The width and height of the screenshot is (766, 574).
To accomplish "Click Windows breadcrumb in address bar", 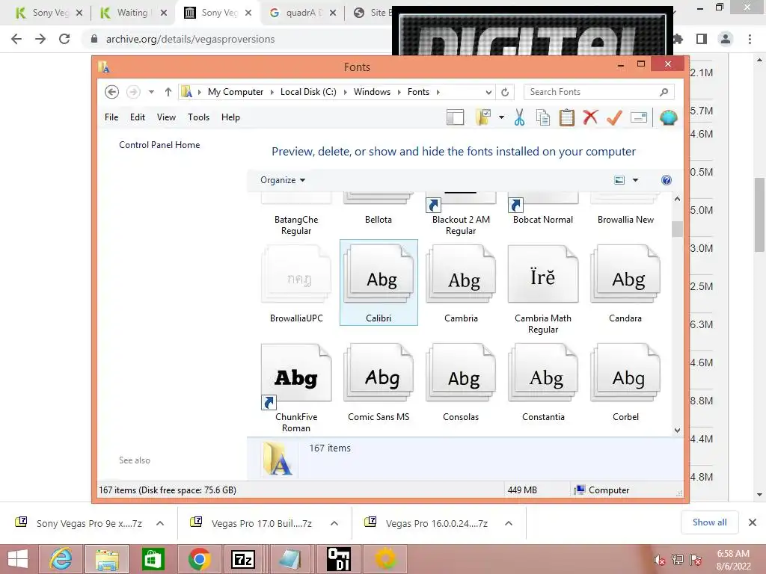I will pyautogui.click(x=372, y=92).
